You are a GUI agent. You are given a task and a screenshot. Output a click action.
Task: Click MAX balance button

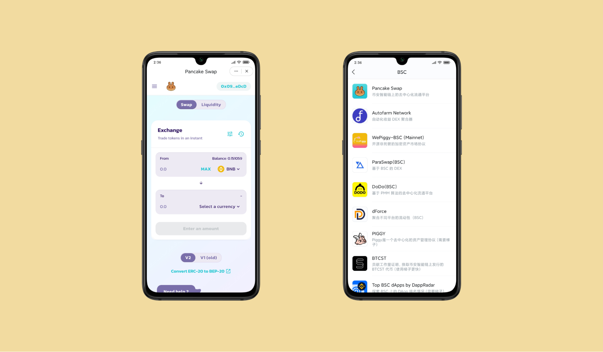[206, 168]
